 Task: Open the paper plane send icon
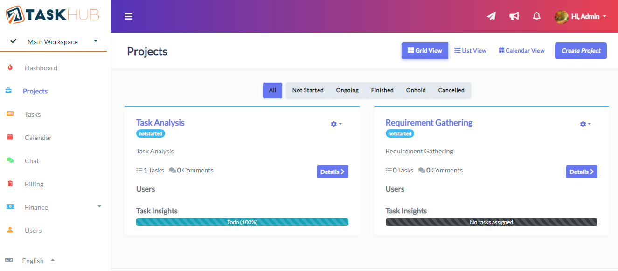click(491, 16)
